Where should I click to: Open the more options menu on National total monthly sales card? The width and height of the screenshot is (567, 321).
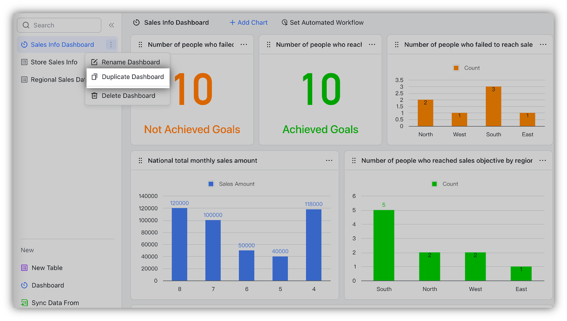(329, 160)
